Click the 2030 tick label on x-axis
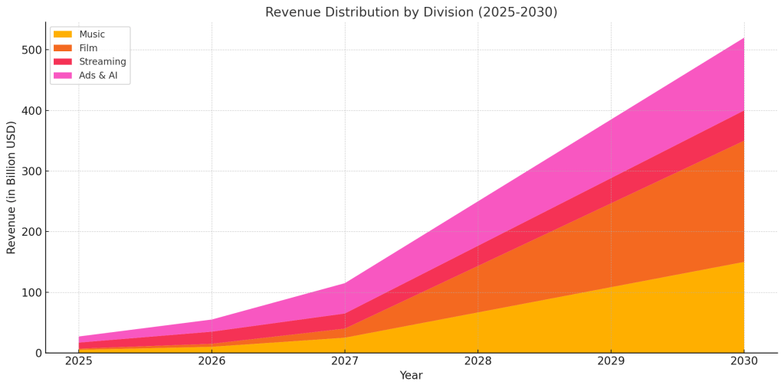 pos(743,361)
